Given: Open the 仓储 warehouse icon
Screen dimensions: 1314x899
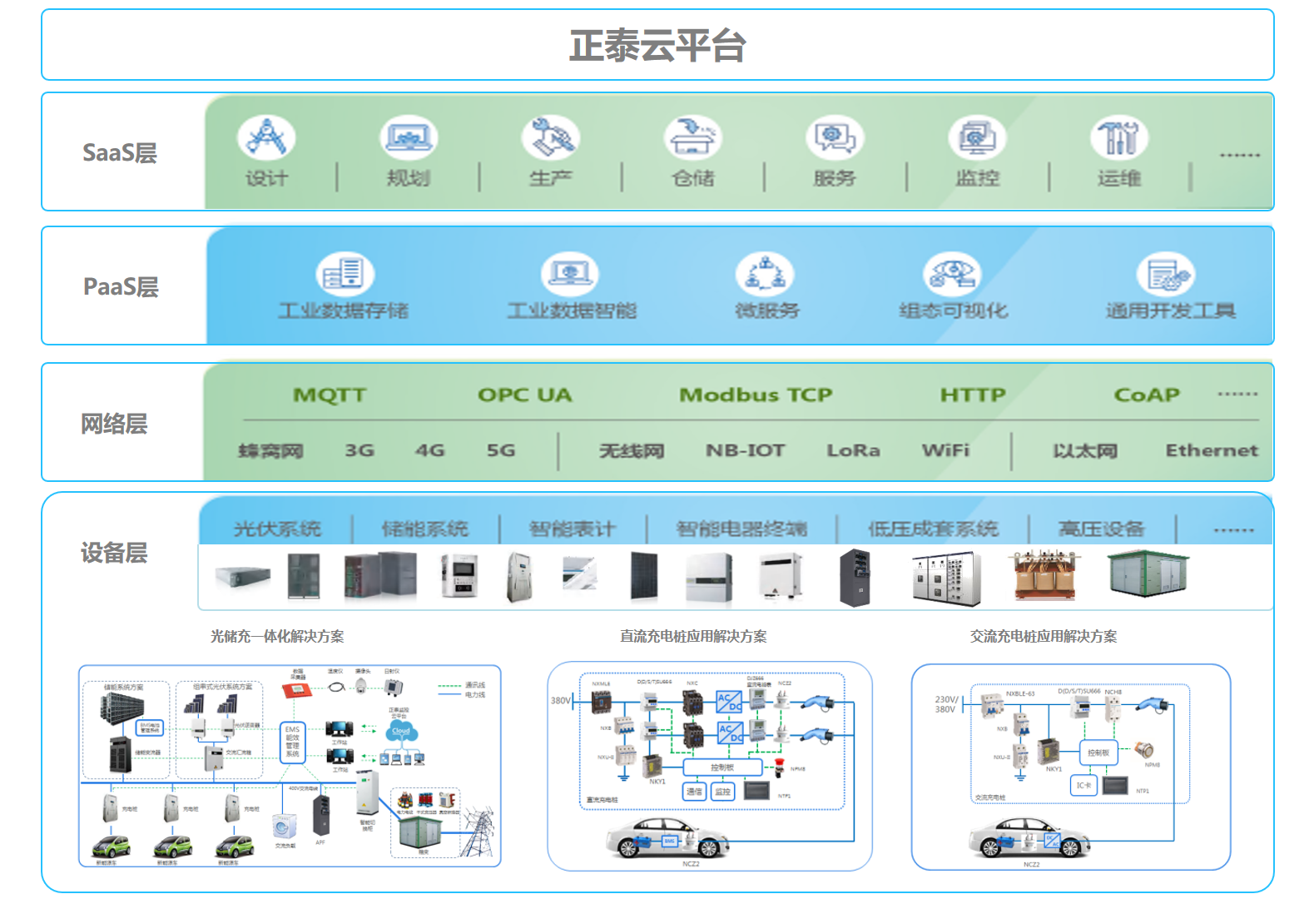Looking at the screenshot, I should click(692, 137).
